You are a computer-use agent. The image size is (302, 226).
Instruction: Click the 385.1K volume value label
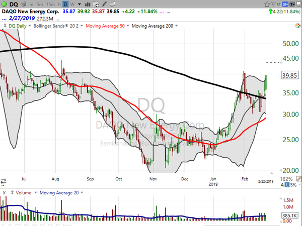[290, 215]
